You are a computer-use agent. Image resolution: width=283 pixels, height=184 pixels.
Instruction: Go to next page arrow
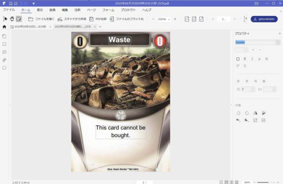coord(235,19)
